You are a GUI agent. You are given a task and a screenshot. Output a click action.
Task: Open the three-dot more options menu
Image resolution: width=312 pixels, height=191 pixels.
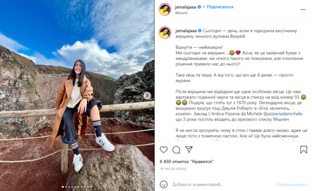(303, 10)
